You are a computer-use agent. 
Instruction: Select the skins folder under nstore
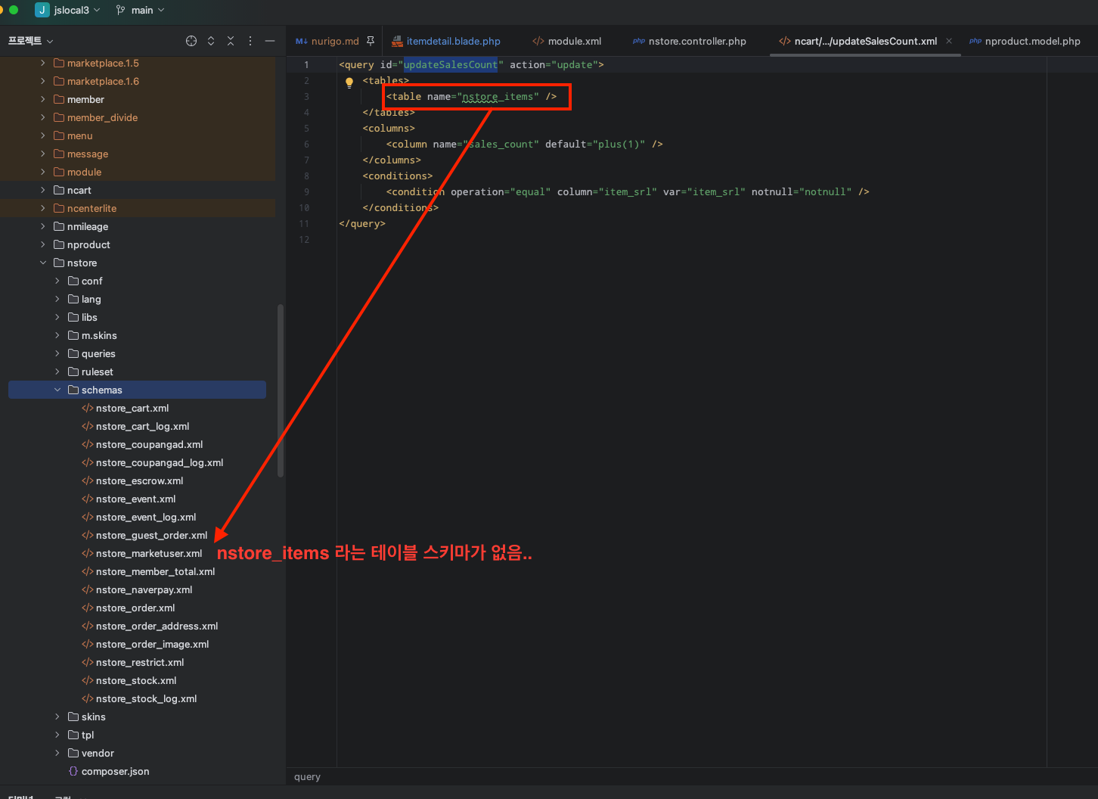point(87,717)
